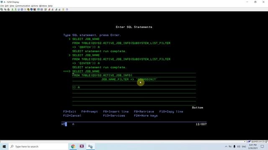Click the Copy icon in the toolbar
268x150 pixels.
pyautogui.click(x=5, y=10)
